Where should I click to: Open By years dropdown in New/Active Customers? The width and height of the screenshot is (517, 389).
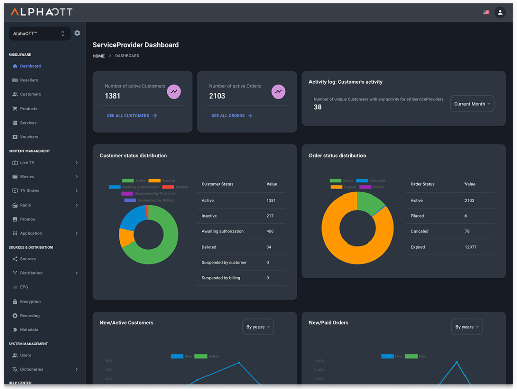pyautogui.click(x=258, y=327)
